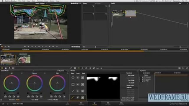Open the Default Timeline 1 dropdown above viewer
Screen dimensions: 189x106
click(x=41, y=3)
